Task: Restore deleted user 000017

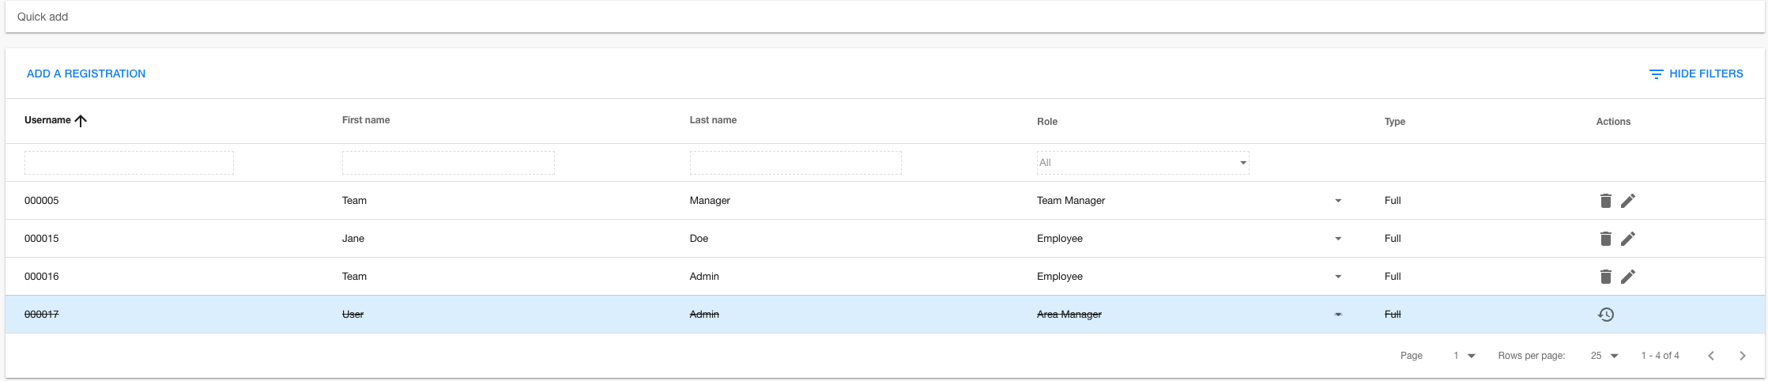Action: coord(1605,315)
